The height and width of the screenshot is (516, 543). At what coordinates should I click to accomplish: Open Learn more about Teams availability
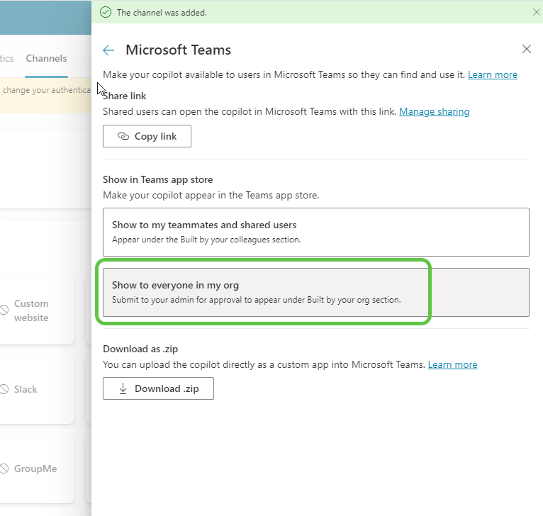pos(492,74)
